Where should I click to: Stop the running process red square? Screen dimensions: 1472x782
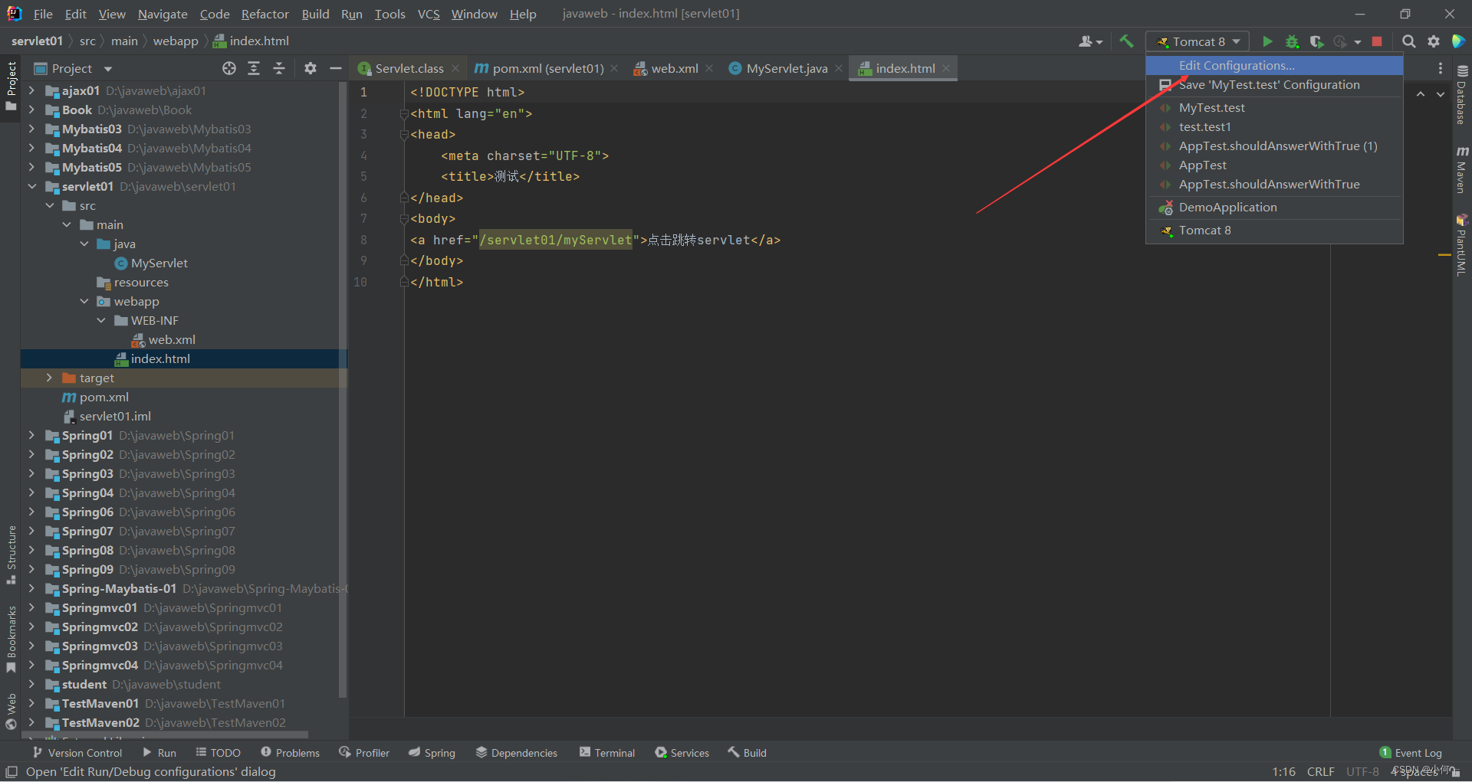coord(1377,41)
